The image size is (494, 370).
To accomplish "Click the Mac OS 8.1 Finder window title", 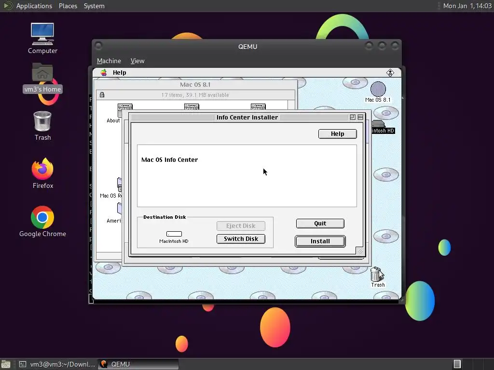I will click(x=195, y=85).
